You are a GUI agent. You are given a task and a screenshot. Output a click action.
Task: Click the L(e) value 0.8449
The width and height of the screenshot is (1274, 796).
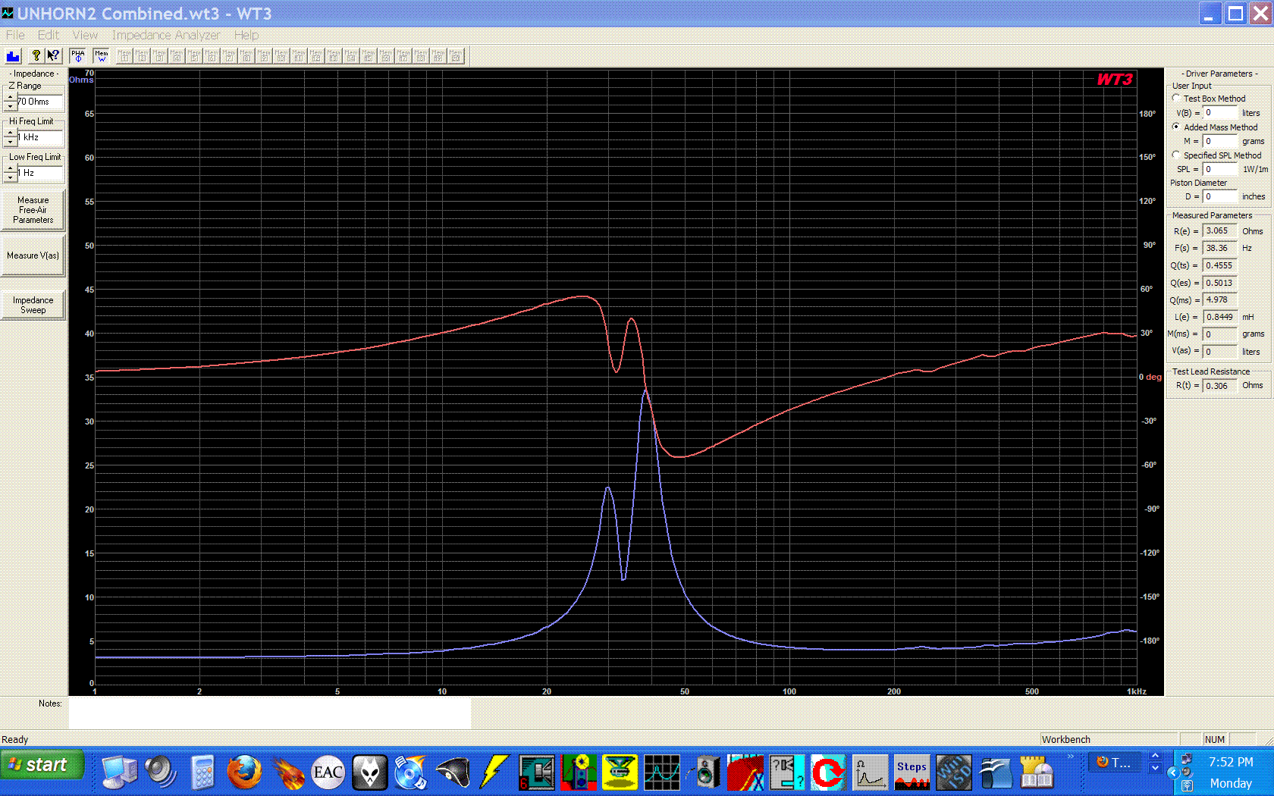[x=1220, y=317]
